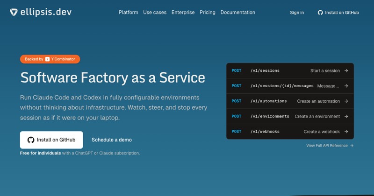Image resolution: width=374 pixels, height=196 pixels.
Task: Go to the Enterprise page
Action: [183, 13]
